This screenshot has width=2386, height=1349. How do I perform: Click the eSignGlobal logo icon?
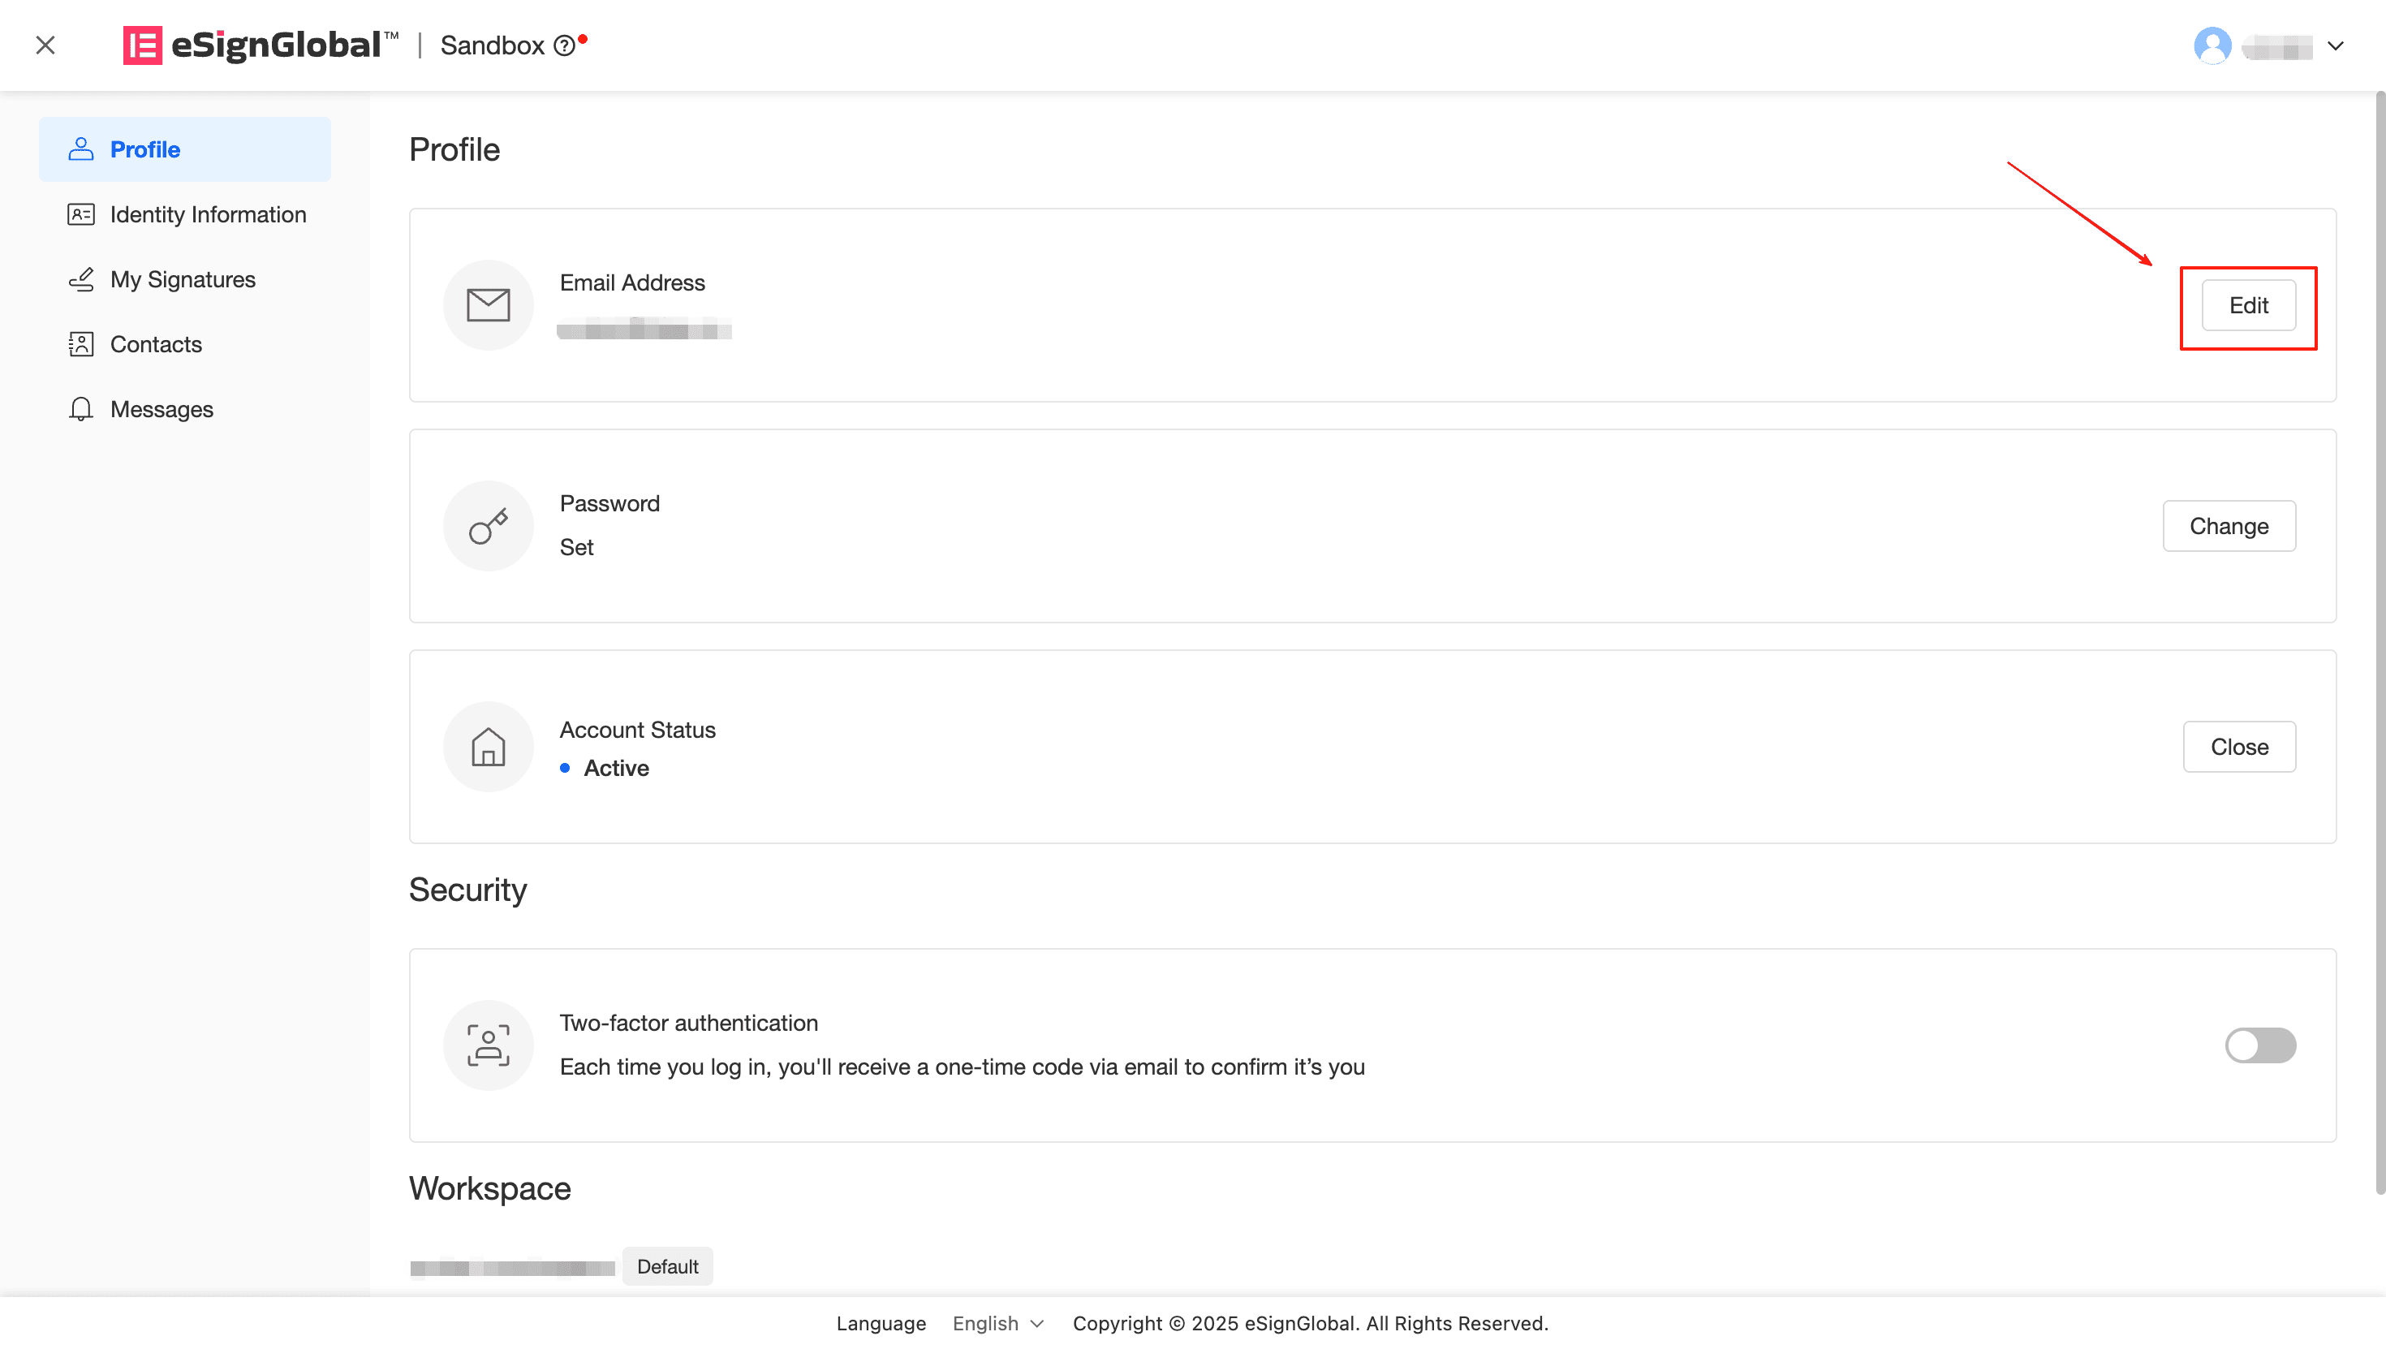tap(142, 45)
